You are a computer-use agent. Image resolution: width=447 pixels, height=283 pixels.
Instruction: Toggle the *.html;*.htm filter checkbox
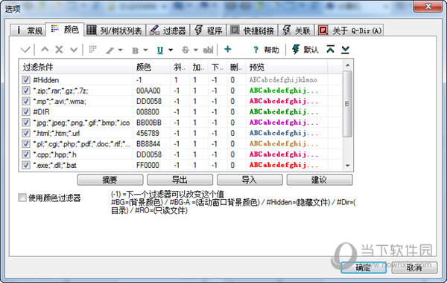click(x=26, y=133)
